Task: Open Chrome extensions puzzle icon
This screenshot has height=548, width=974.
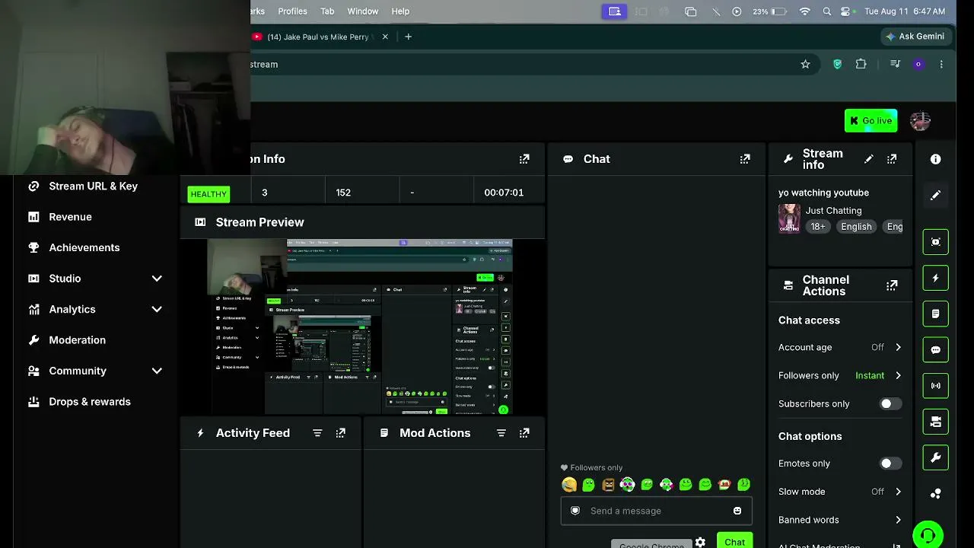Action: click(x=861, y=65)
